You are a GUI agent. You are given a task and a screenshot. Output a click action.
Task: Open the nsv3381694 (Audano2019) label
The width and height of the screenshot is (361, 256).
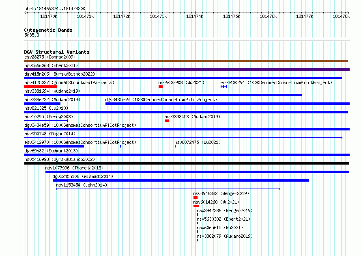(x=52, y=91)
